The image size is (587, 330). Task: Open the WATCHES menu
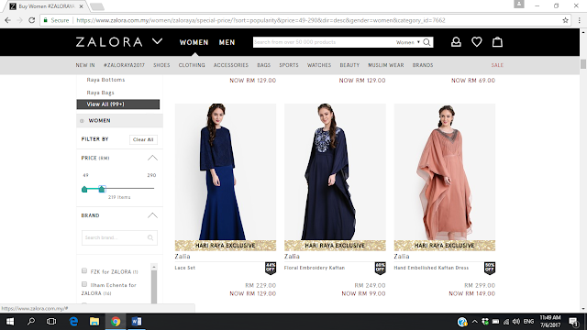(319, 65)
